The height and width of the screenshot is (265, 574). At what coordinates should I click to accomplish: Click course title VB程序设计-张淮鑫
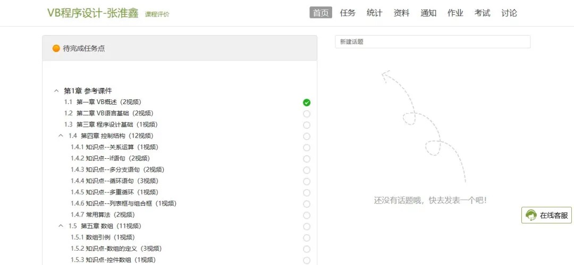point(93,13)
